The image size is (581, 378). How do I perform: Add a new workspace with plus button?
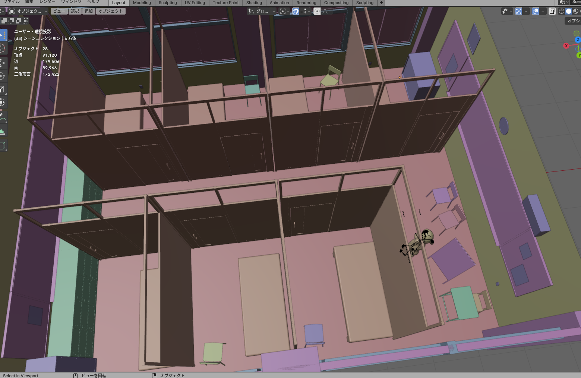point(381,3)
